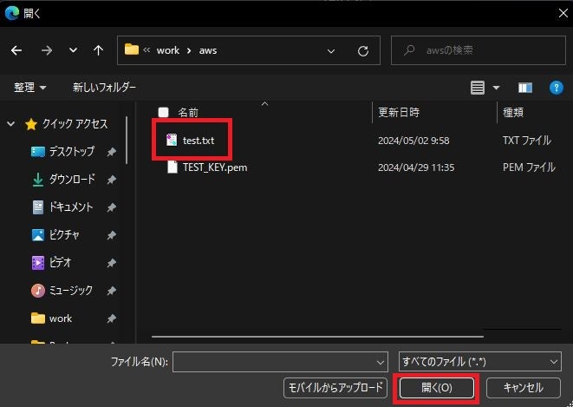Screen dimensions: 573x407
Task: Click the キャンセル button
Action: tap(524, 388)
